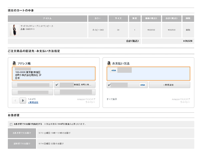
Task: Select the checked VISA card button
Action: (x=127, y=85)
